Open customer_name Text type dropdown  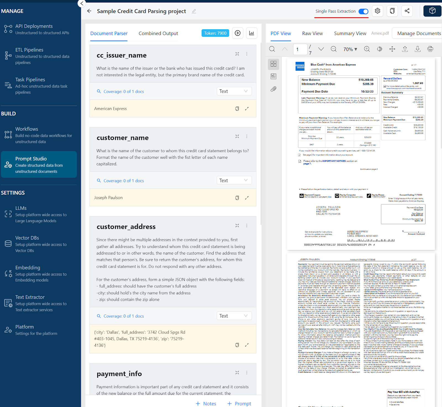click(x=234, y=180)
